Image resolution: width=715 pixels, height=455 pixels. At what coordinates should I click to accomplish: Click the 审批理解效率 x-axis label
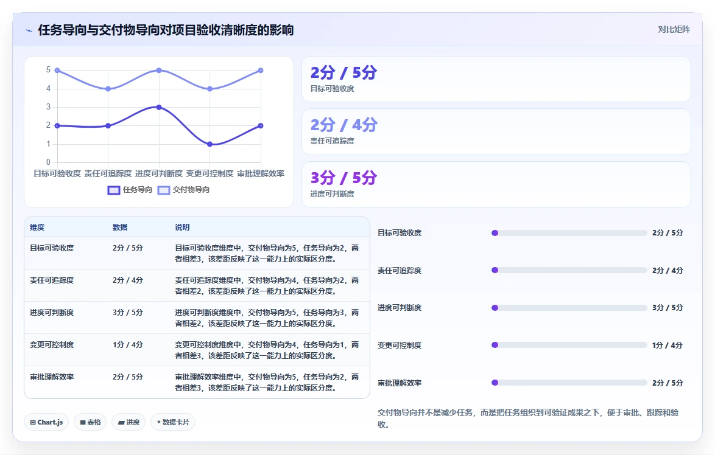(x=261, y=173)
